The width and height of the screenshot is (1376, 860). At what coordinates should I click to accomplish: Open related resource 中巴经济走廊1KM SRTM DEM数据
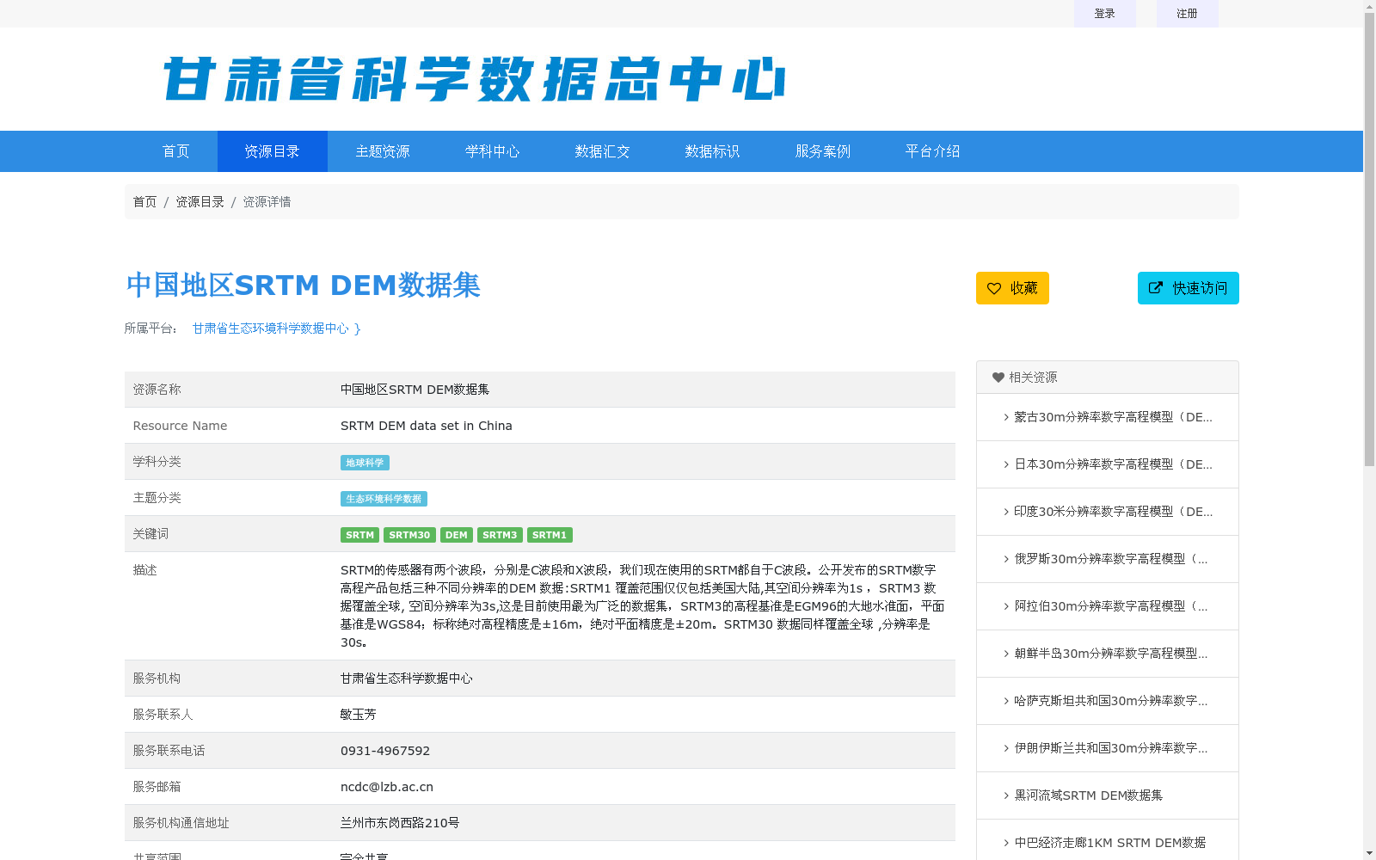pyautogui.click(x=1108, y=841)
